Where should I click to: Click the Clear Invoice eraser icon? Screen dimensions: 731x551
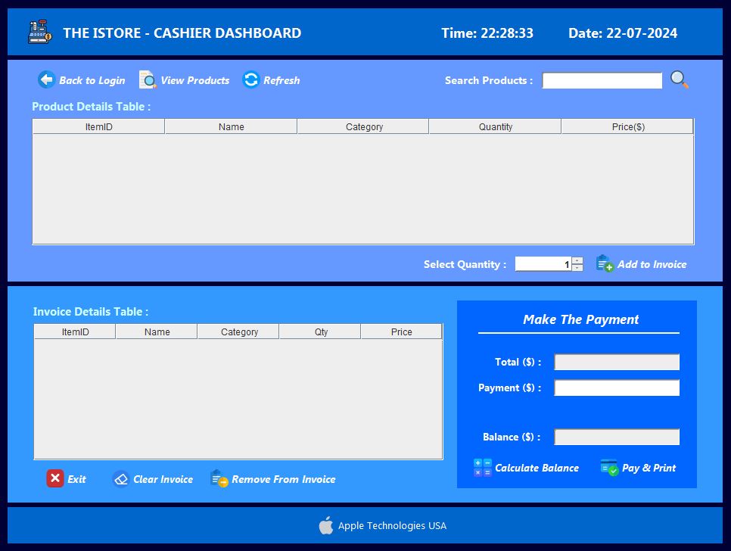tap(121, 479)
